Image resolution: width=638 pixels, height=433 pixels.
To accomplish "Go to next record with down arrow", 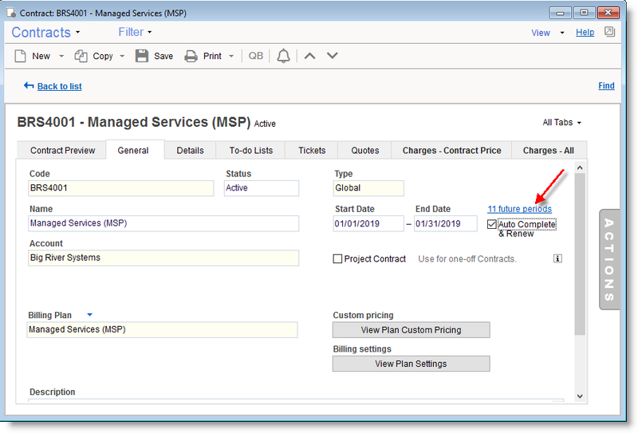I will [x=333, y=56].
